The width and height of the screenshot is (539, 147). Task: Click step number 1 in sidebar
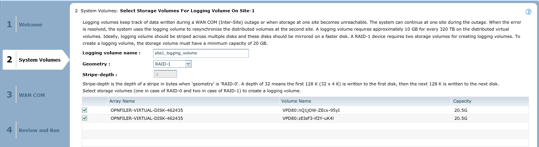9,24
